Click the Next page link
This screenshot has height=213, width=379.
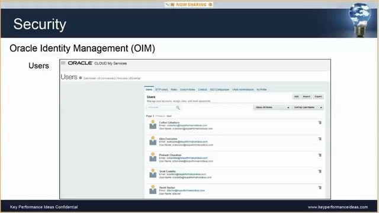coord(169,116)
